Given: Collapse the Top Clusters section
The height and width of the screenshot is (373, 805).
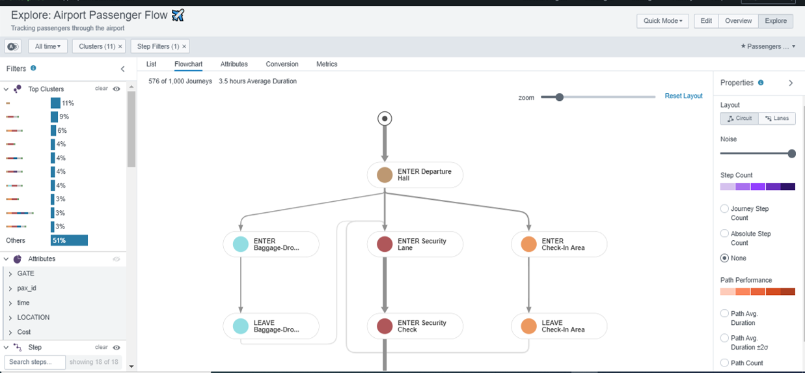Looking at the screenshot, I should (x=6, y=89).
